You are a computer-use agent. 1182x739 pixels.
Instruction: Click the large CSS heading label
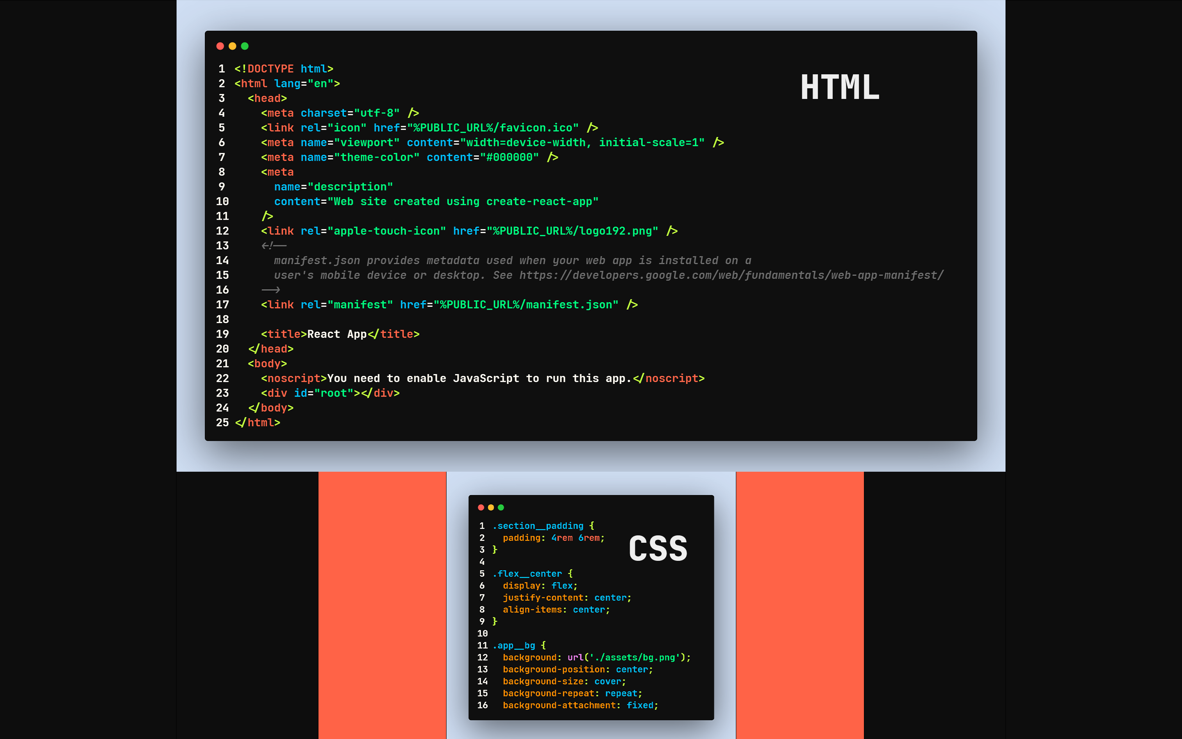click(x=657, y=549)
